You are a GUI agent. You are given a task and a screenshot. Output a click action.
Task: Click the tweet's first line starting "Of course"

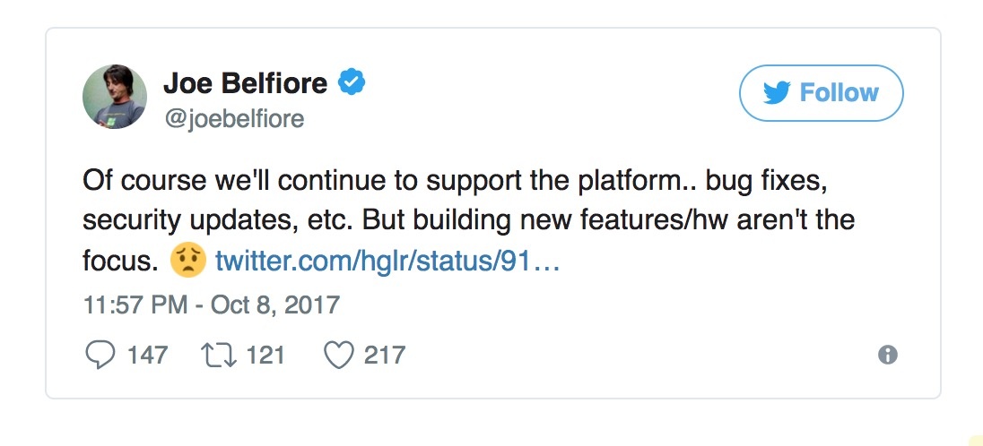point(452,180)
